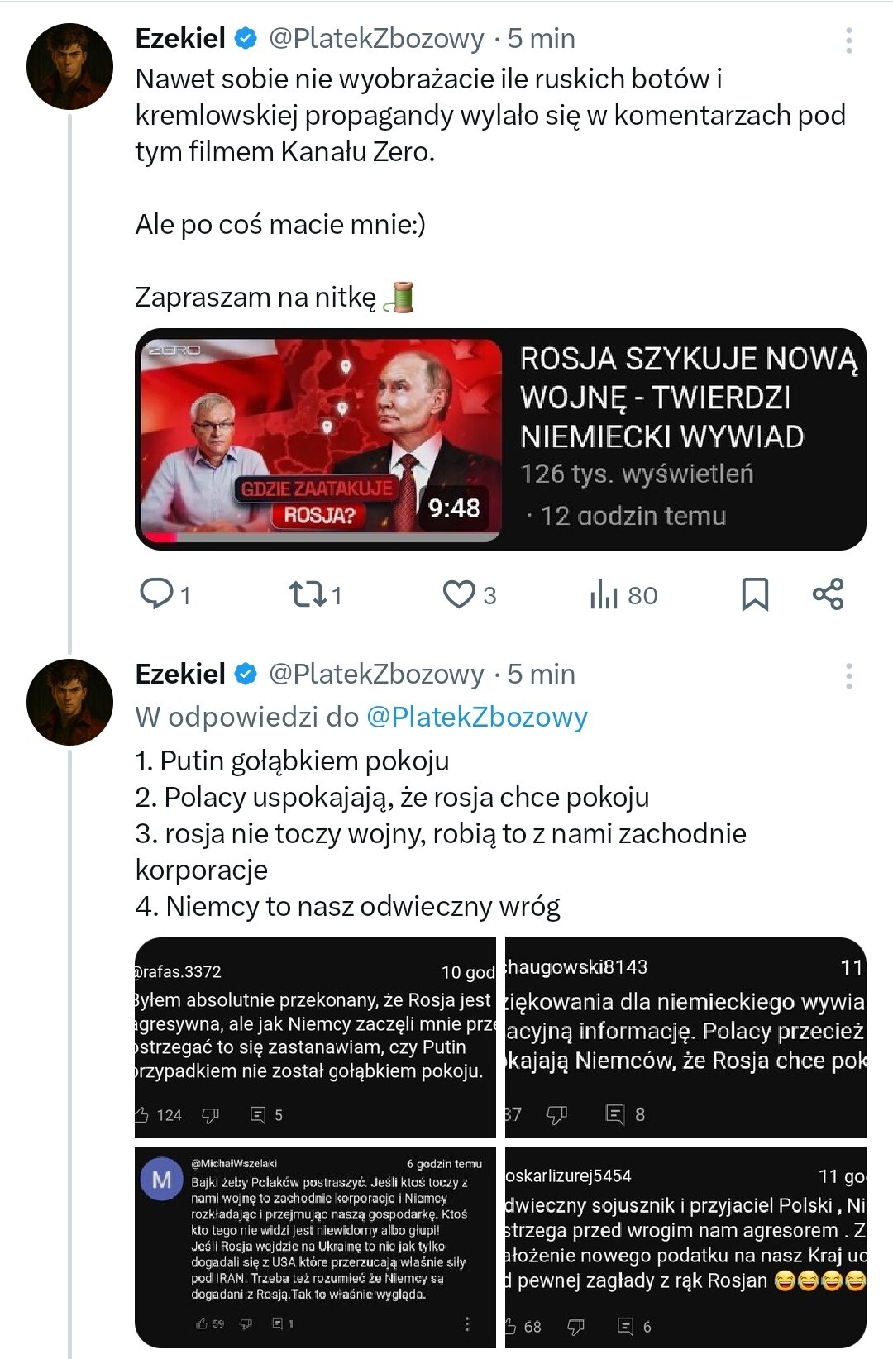Open video title 'ROSJA SZYKUJE NOWĄ WOJNĘ'
This screenshot has width=893, height=1359.
pos(688,398)
